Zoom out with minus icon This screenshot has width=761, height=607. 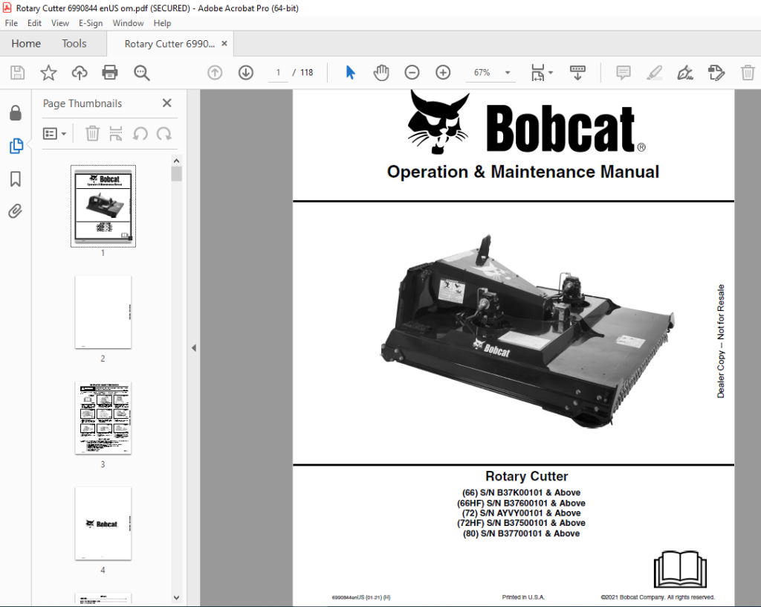point(412,73)
